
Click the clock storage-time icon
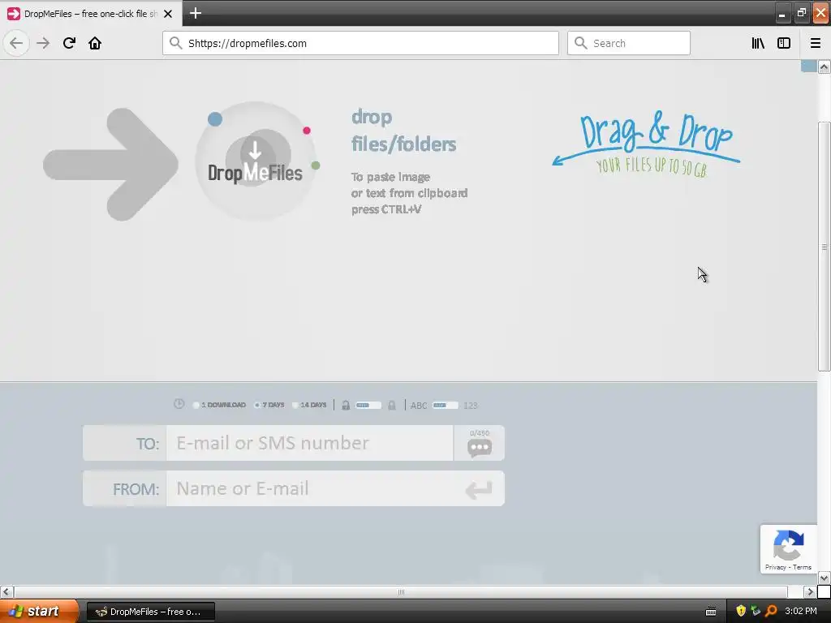click(179, 404)
